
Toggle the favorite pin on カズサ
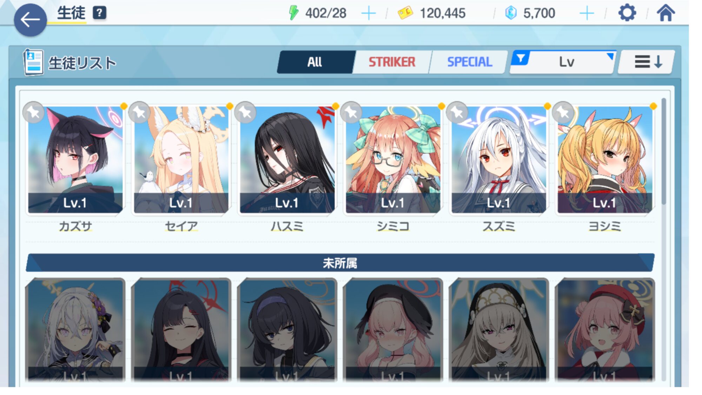click(33, 112)
